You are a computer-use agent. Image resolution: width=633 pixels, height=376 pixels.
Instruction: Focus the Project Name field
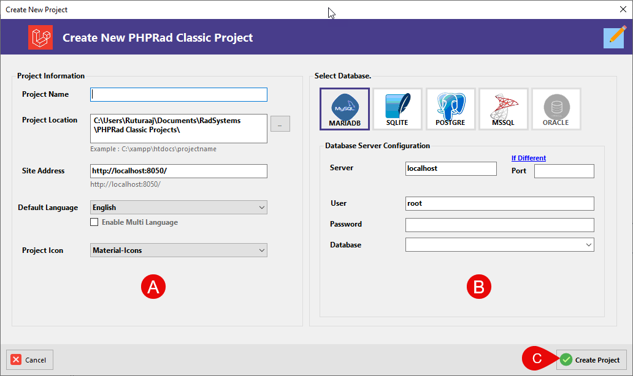pos(178,94)
